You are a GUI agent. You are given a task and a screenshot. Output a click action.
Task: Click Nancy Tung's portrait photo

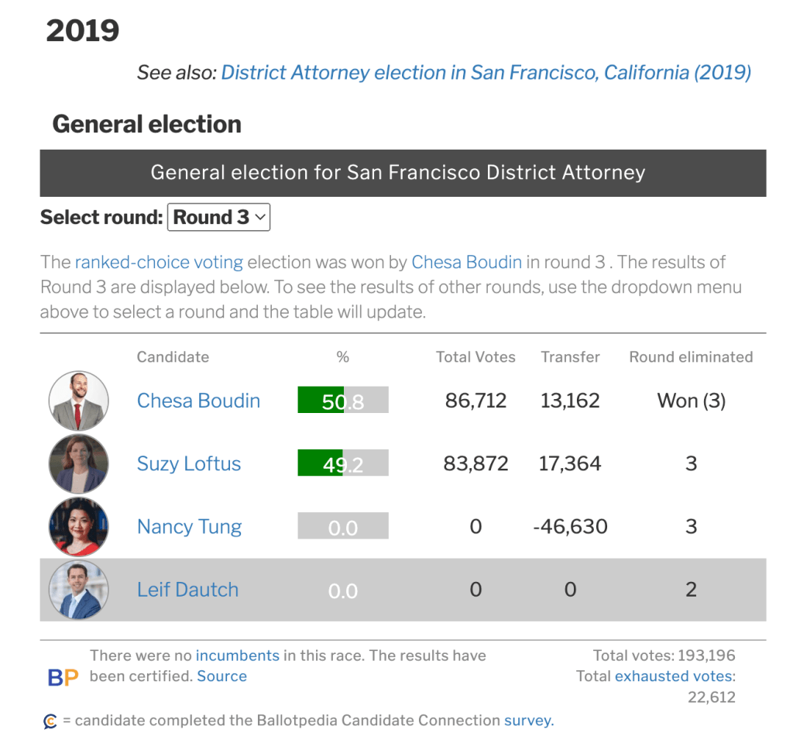pos(78,527)
